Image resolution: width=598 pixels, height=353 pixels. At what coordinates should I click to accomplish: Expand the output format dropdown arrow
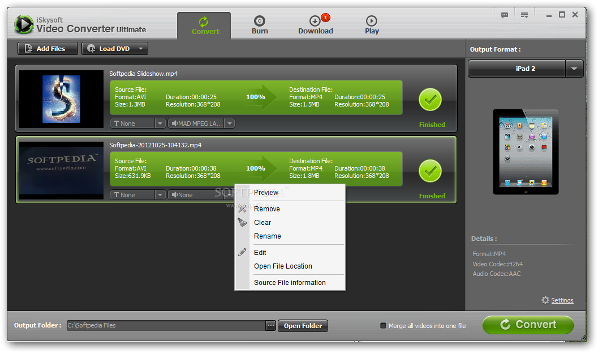point(574,69)
